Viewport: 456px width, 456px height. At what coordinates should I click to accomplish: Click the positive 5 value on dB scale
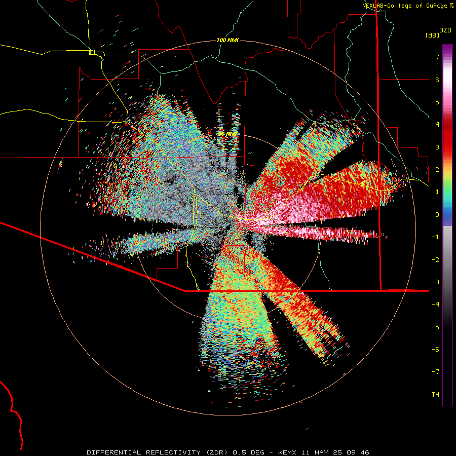(x=437, y=102)
